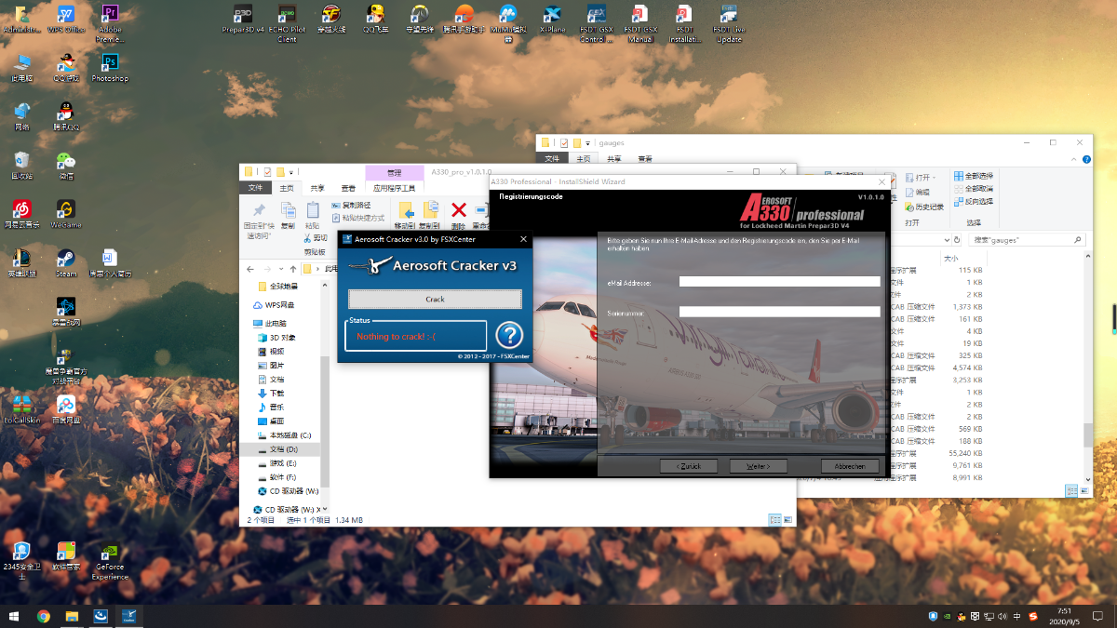Click 复制路径 in the ribbon
The image size is (1117, 628).
pyautogui.click(x=350, y=205)
